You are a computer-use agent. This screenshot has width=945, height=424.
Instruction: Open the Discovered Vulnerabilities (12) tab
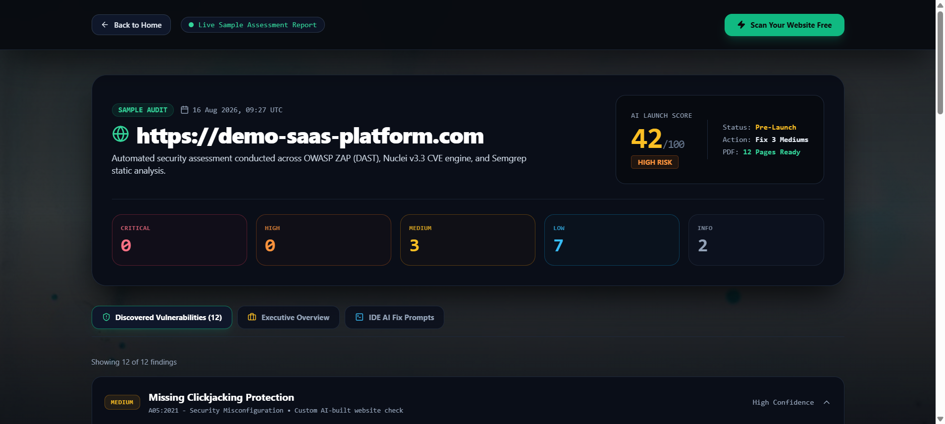coord(162,317)
